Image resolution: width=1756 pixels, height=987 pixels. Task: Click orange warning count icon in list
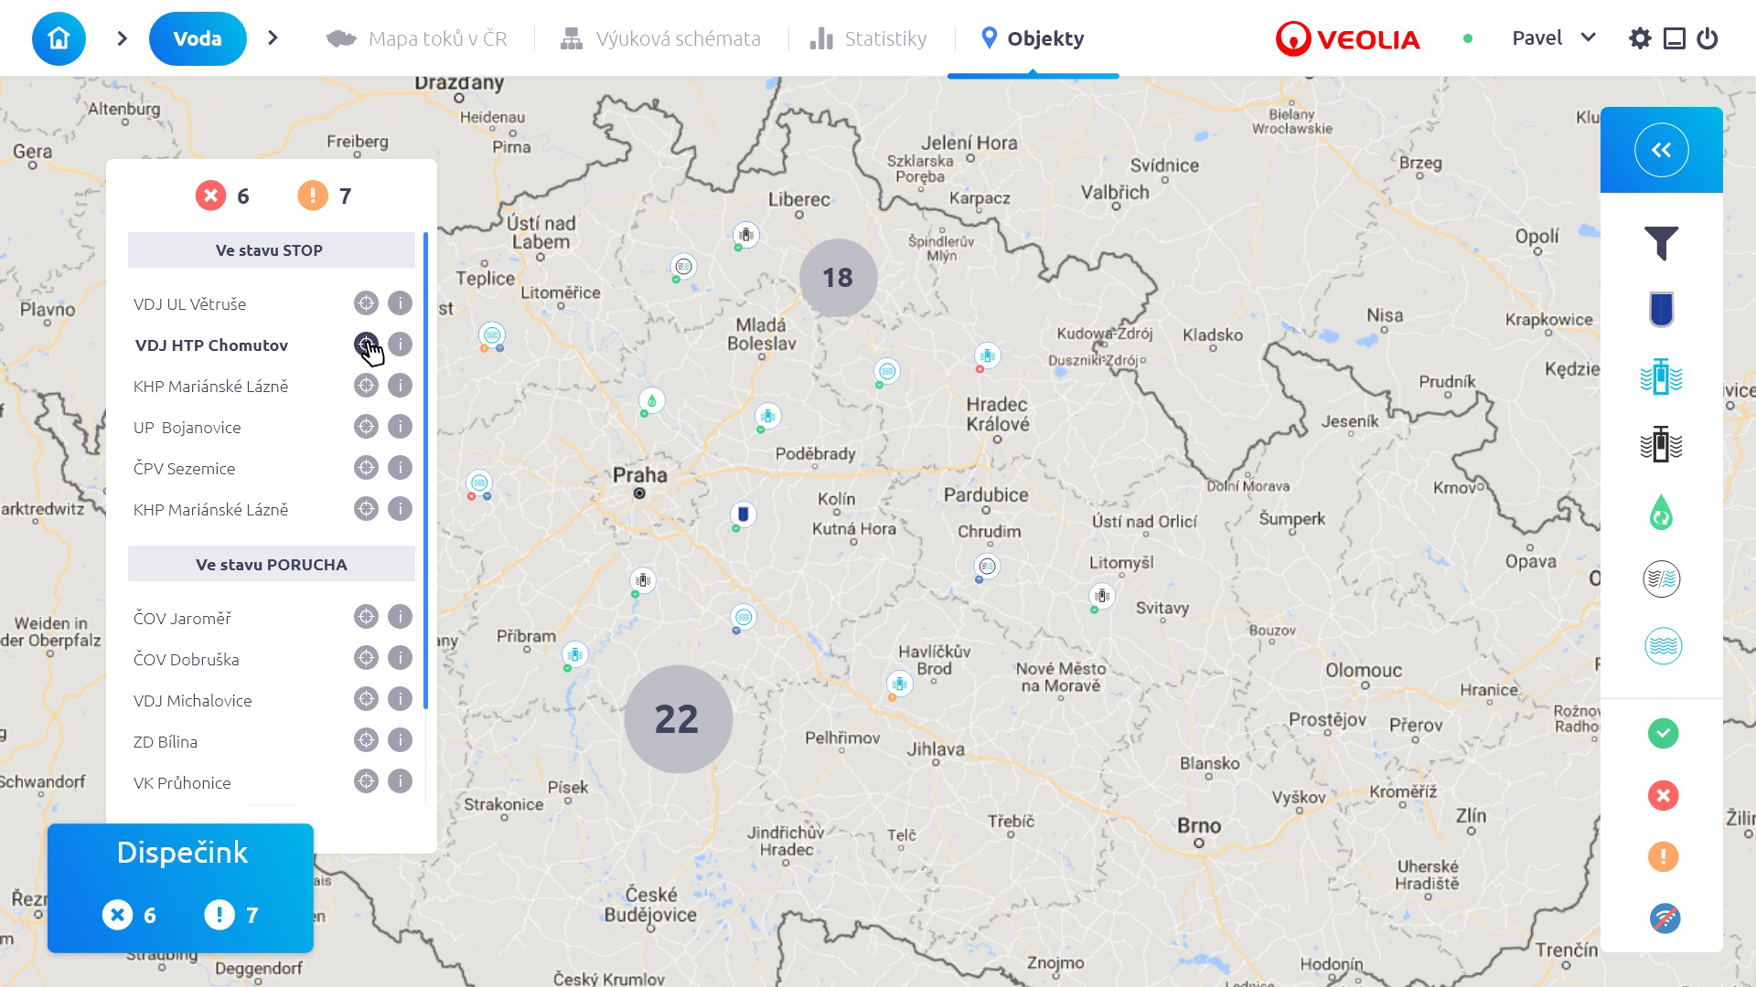click(x=313, y=196)
